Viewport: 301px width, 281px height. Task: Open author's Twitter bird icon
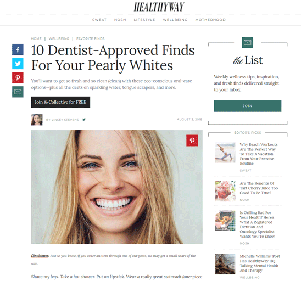[84, 120]
